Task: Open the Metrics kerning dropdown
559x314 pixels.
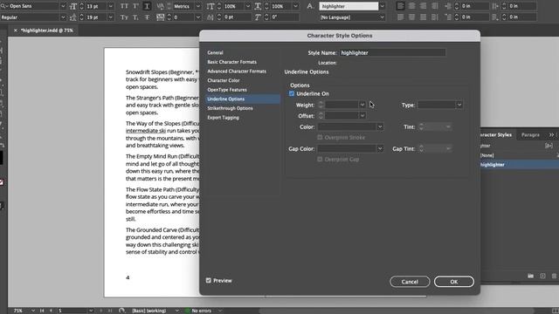Action: coord(198,6)
